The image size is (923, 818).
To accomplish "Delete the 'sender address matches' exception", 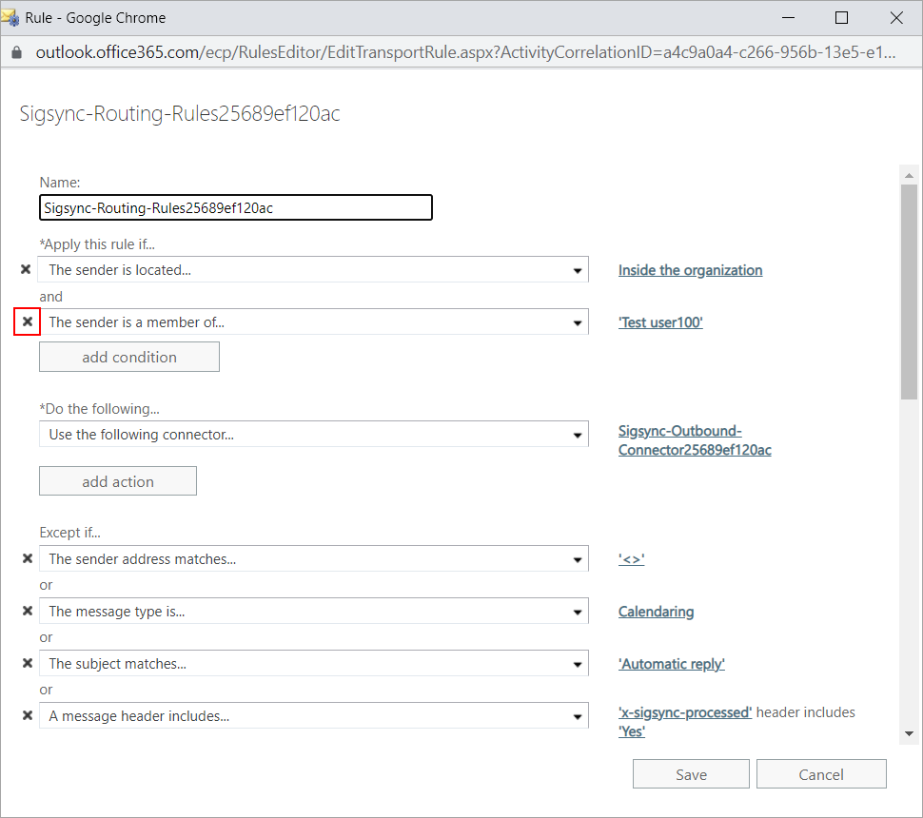I will 27,559.
